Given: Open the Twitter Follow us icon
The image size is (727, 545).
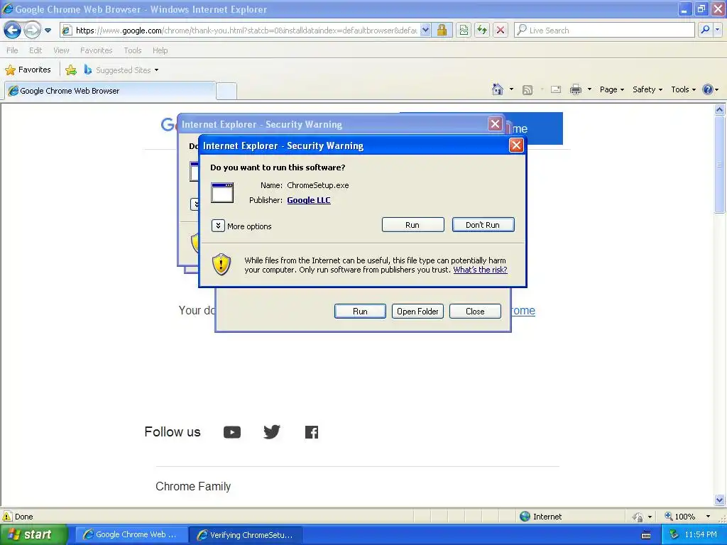Looking at the screenshot, I should (x=272, y=432).
